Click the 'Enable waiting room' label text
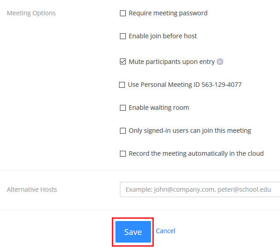The image size is (280, 248). click(159, 108)
